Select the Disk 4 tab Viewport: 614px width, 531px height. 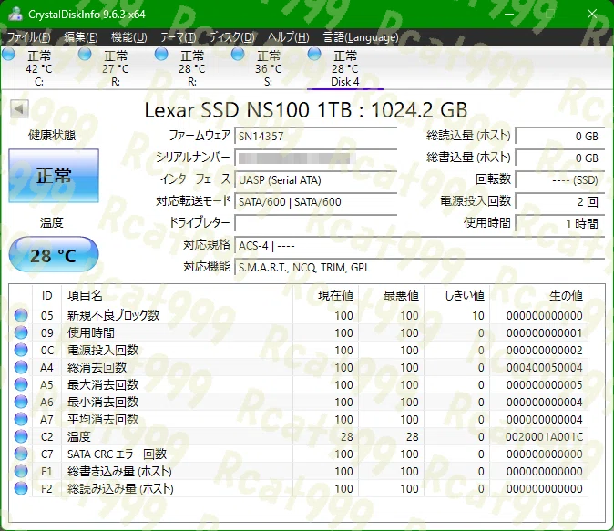click(344, 68)
